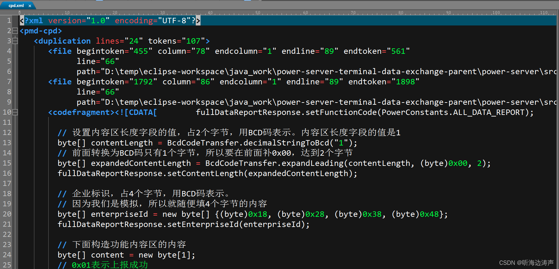Click the tokens="107" attribute
This screenshot has height=269, width=559.
(x=176, y=41)
